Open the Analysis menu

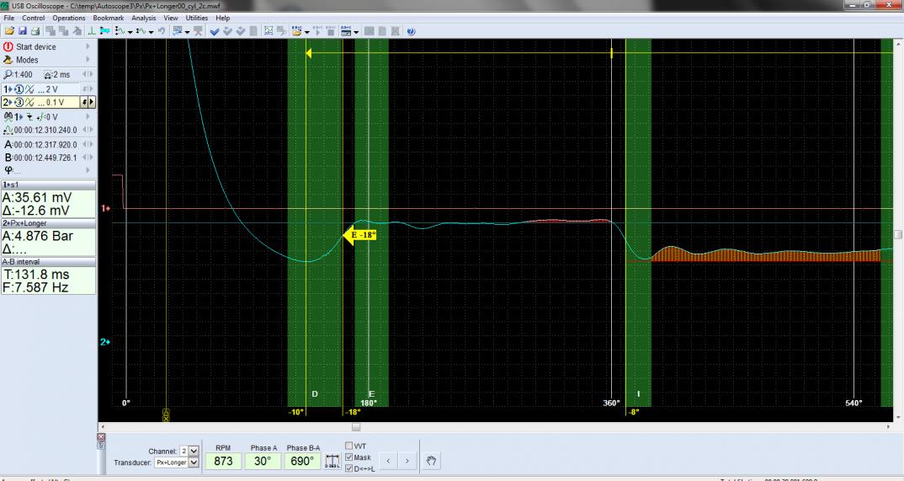(144, 18)
